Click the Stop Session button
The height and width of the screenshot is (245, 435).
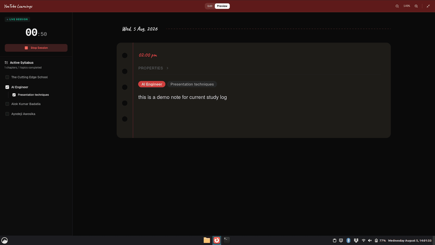[x=36, y=48]
